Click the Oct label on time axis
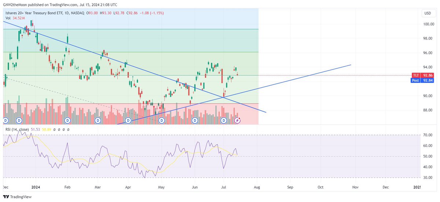Screen dimensions: 440x202 [320, 187]
